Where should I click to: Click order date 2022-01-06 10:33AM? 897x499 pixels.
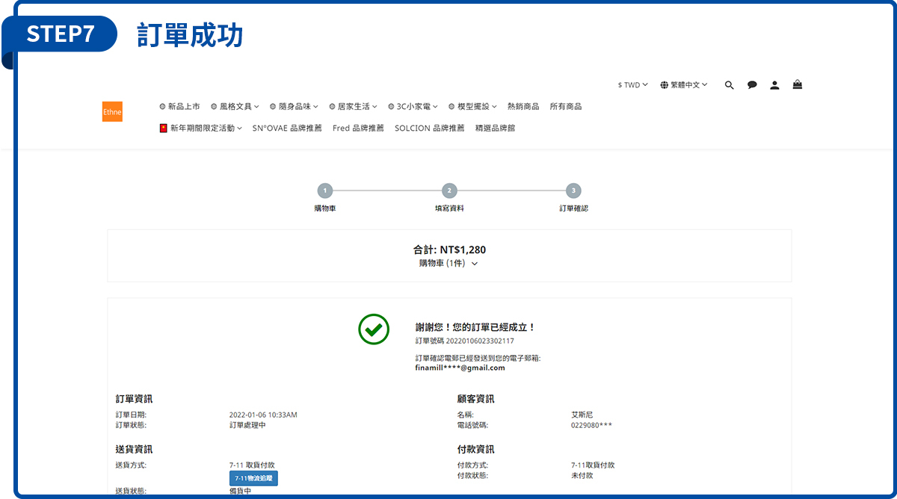pyautogui.click(x=263, y=415)
